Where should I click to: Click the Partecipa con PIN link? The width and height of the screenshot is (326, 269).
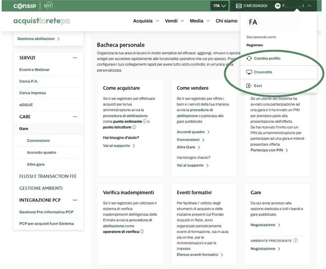[269, 150]
